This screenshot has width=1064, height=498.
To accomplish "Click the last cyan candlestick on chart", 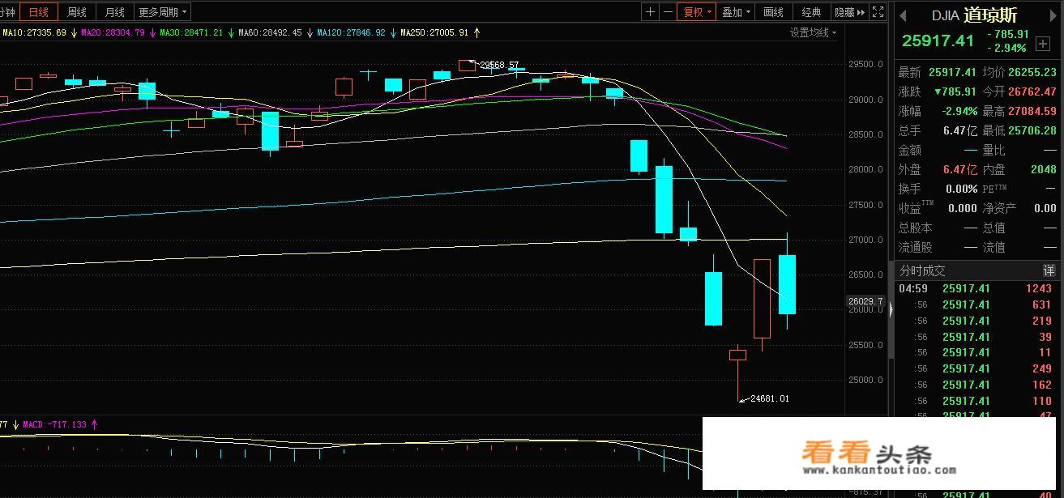I will (787, 284).
